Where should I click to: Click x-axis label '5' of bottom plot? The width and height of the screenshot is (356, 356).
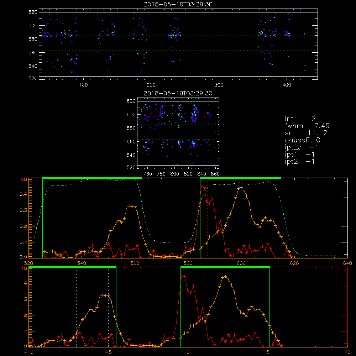tap(268, 352)
